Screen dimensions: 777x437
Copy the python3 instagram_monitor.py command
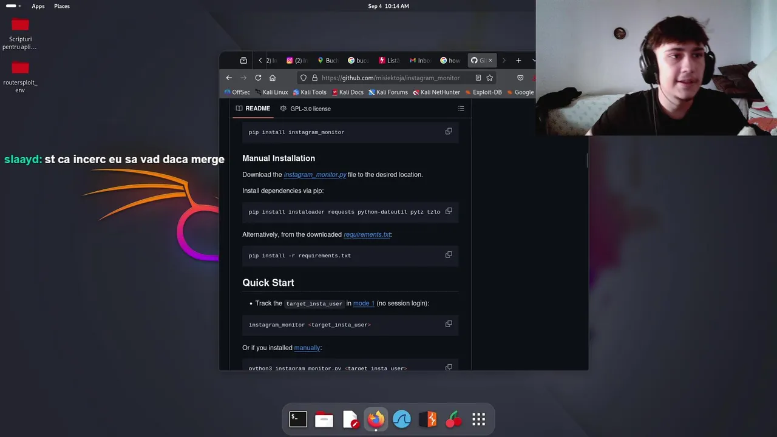449,367
